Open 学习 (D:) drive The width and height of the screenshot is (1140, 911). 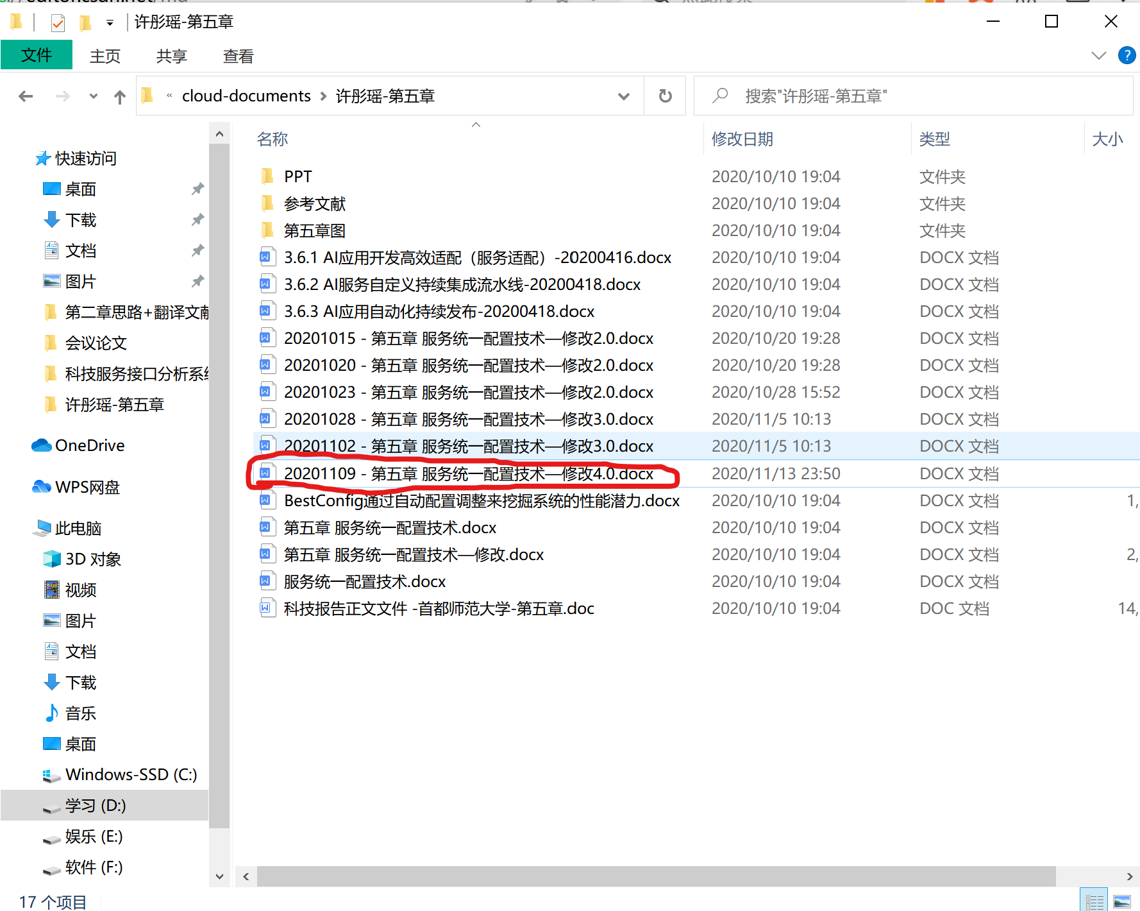tap(96, 805)
